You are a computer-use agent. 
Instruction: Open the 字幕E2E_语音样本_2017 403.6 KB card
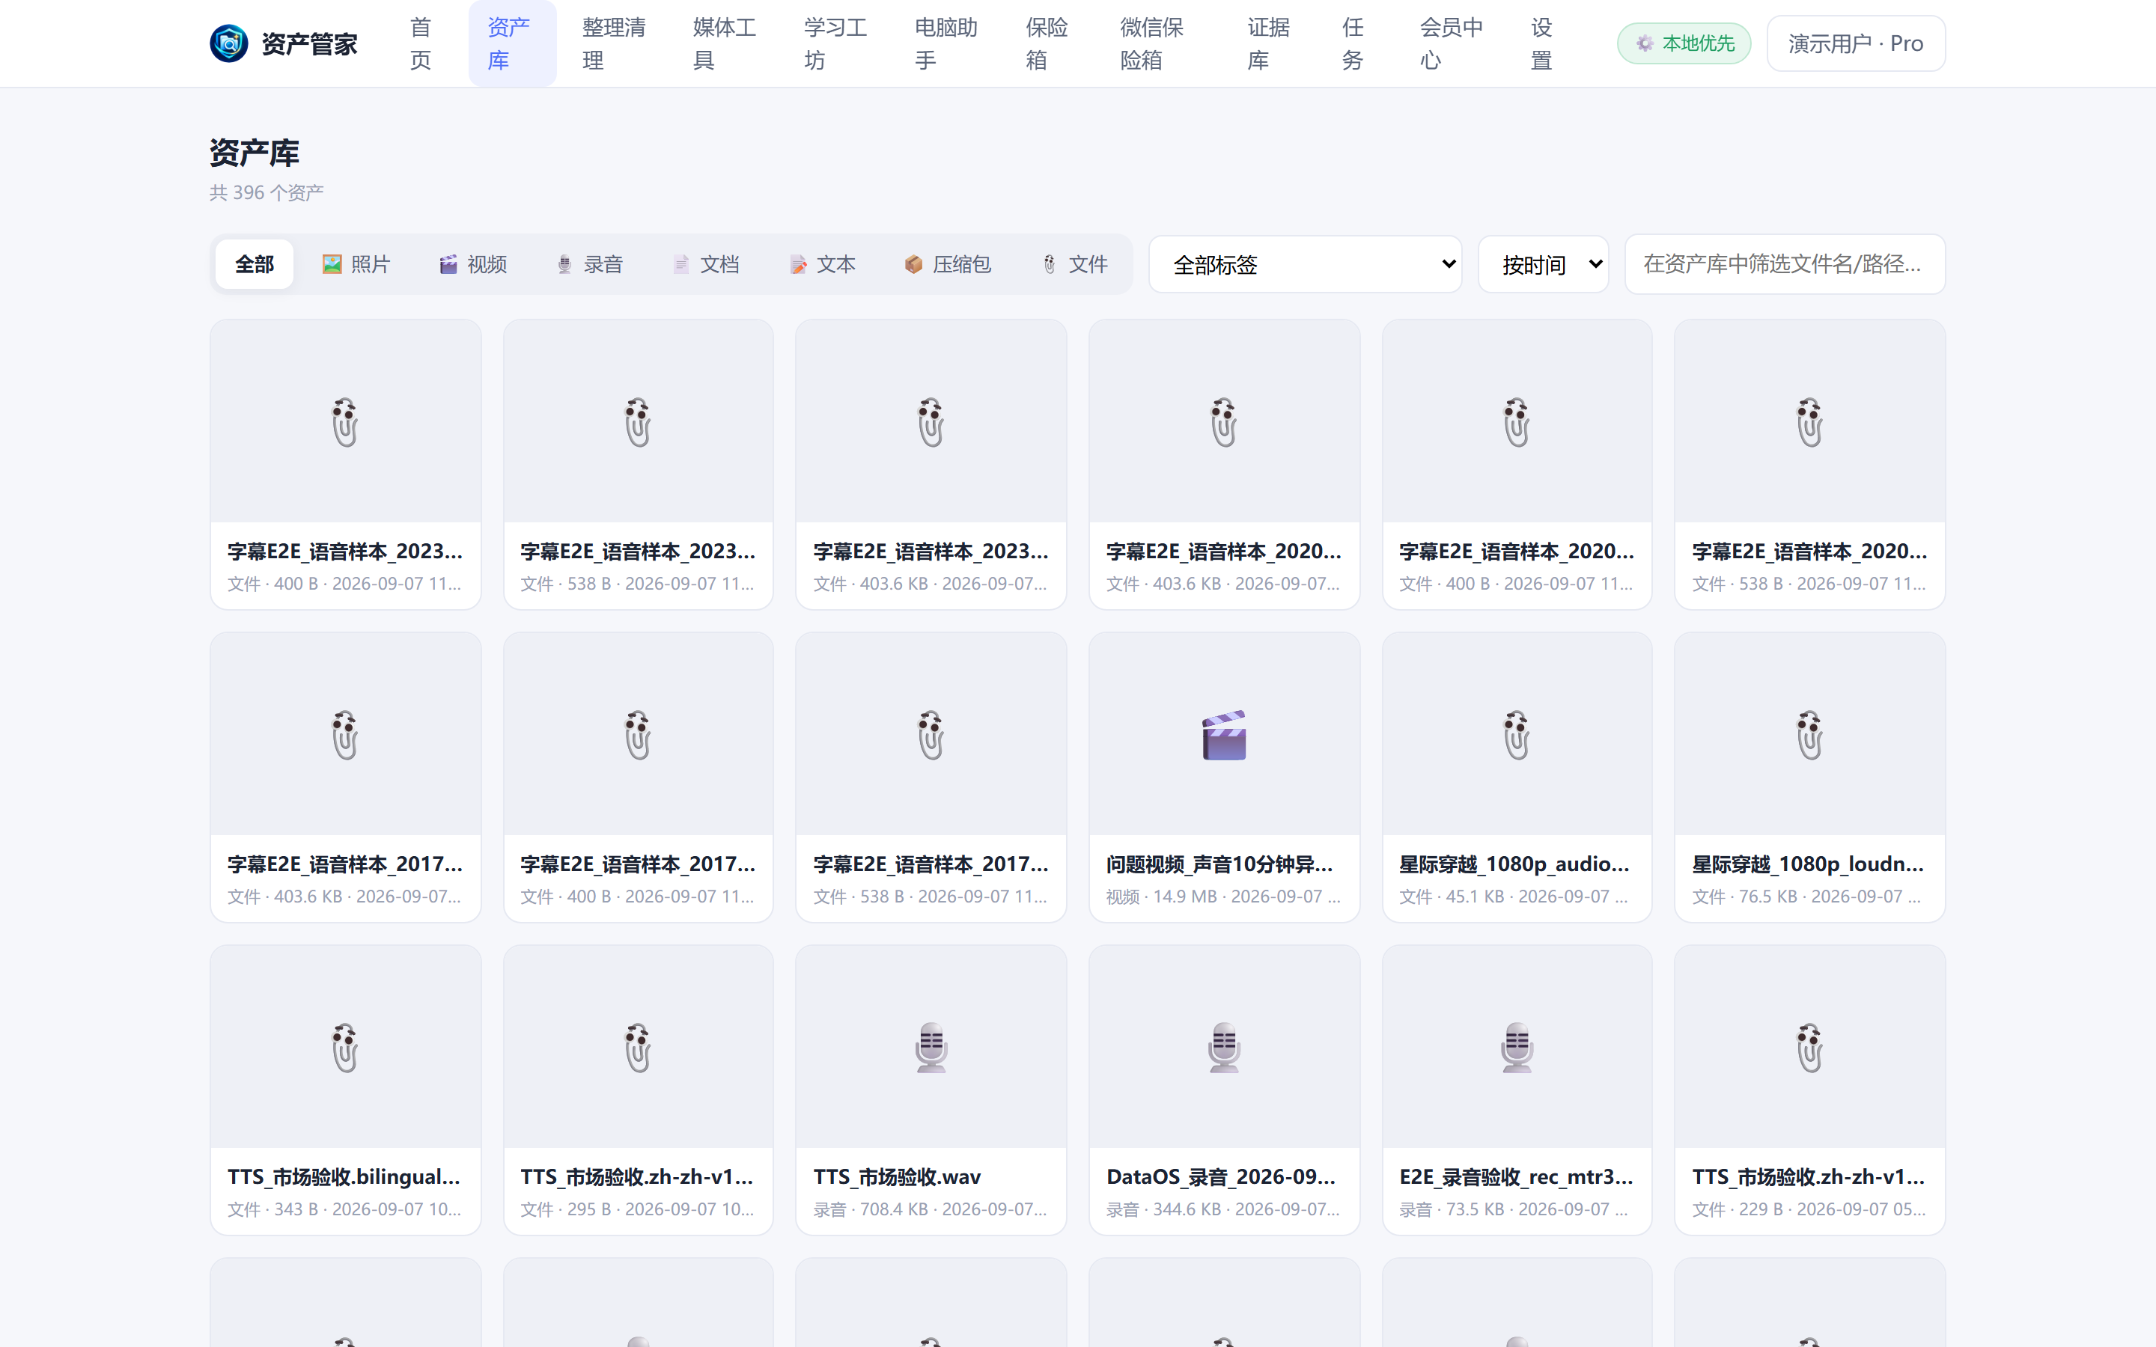tap(345, 777)
